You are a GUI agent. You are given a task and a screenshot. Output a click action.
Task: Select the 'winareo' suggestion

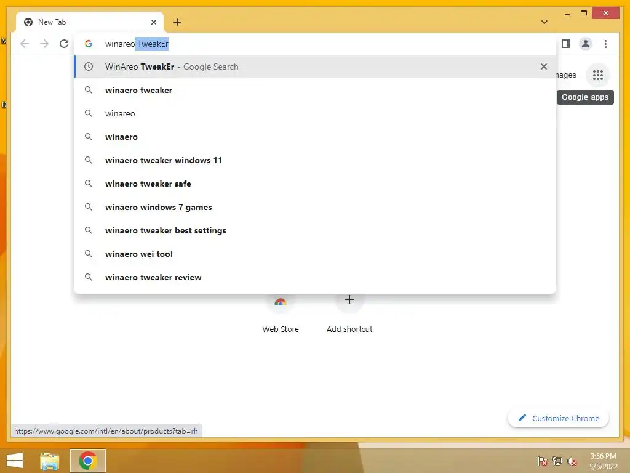[x=316, y=113]
